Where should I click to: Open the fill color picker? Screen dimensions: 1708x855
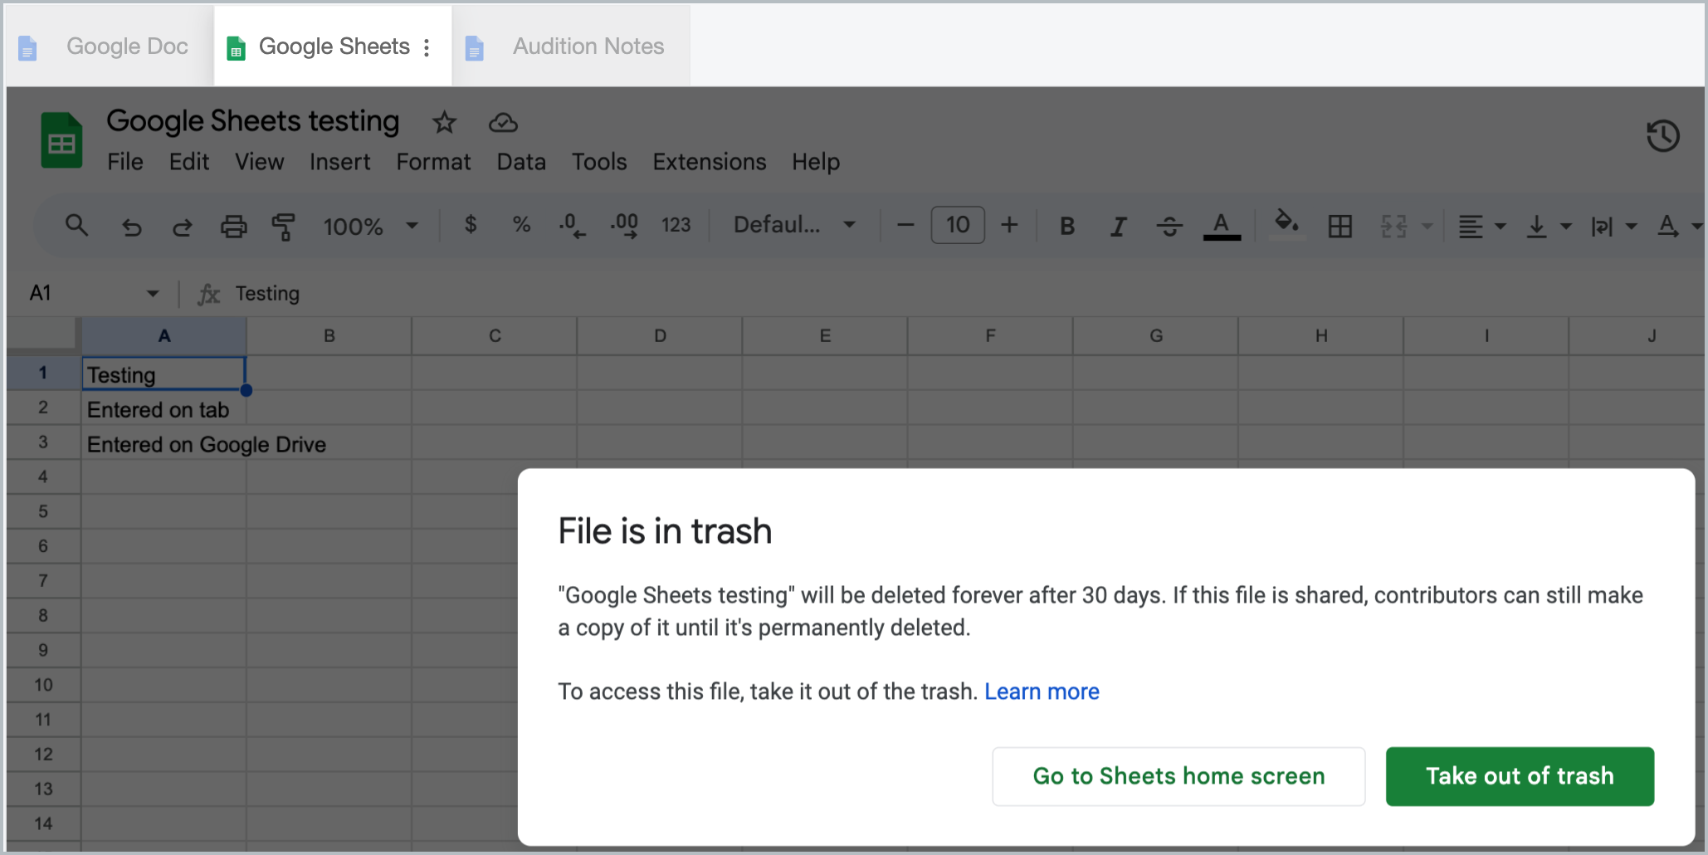[1286, 224]
